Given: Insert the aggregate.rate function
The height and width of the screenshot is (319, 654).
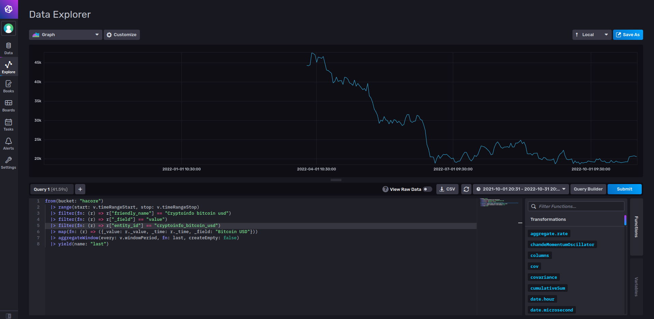Looking at the screenshot, I should [549, 233].
